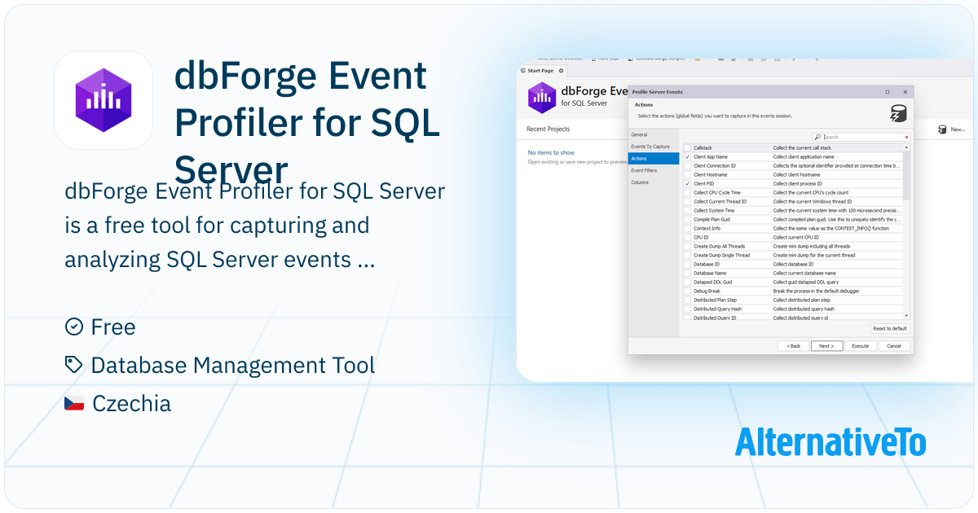Viewport: 978px width, 513px height.
Task: Select the Distributed Query Hash row
Action: (793, 309)
